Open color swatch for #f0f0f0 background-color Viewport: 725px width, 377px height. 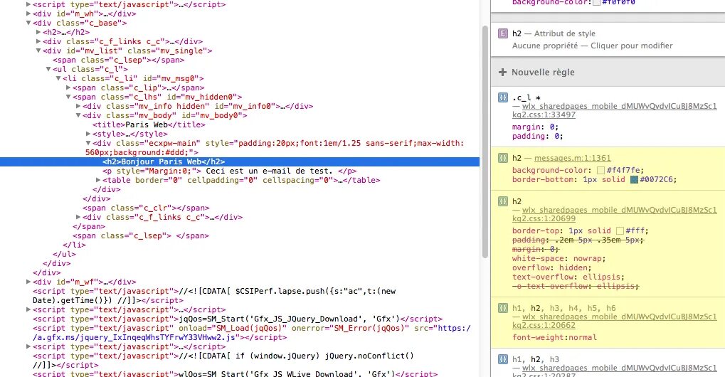pos(596,2)
